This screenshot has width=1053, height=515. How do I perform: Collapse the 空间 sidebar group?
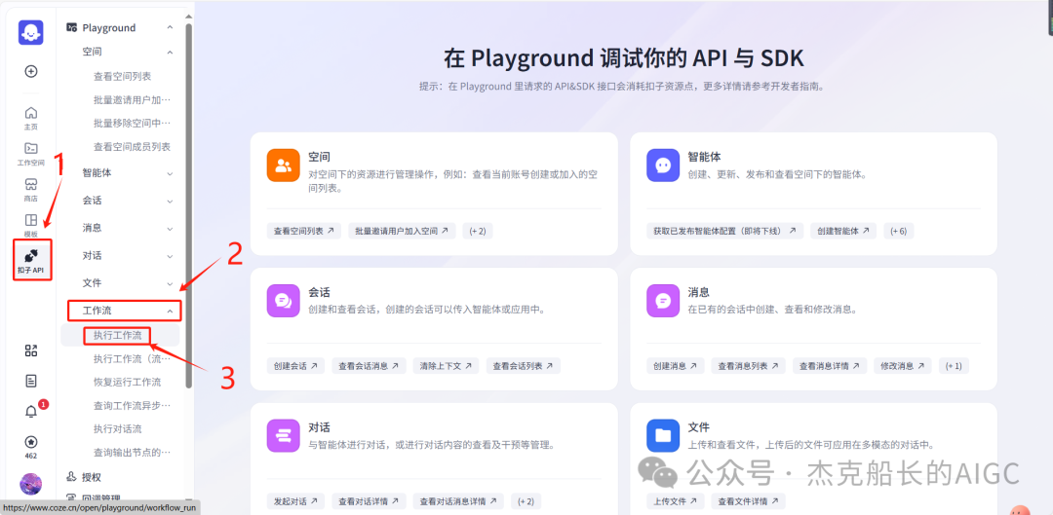click(x=170, y=52)
